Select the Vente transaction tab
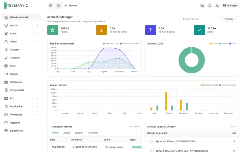This screenshot has width=243, height=152. (x=55, y=133)
